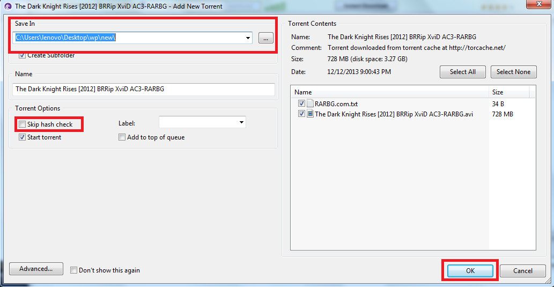Click the torrent name in Torrent Contents
The width and height of the screenshot is (554, 287).
402,37
